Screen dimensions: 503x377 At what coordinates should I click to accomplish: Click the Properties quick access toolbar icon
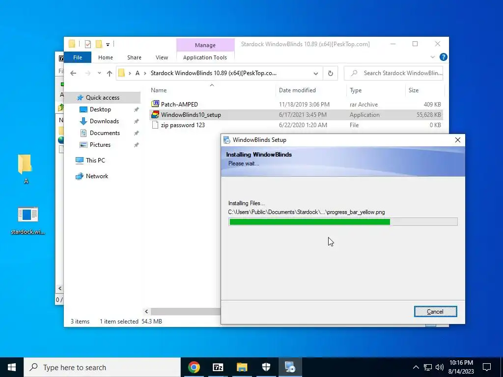pos(87,44)
